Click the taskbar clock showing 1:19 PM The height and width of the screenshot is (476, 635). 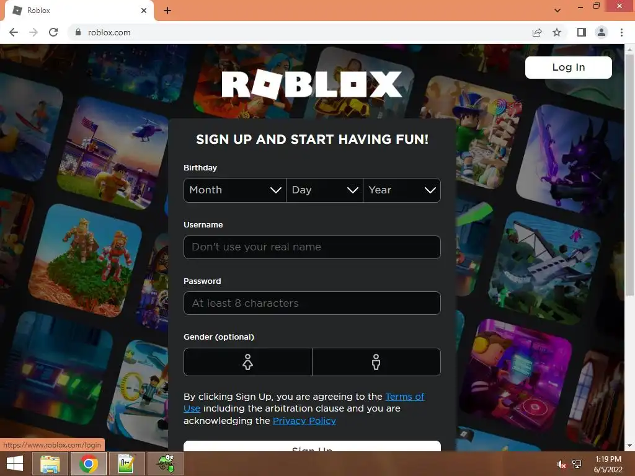click(x=608, y=464)
